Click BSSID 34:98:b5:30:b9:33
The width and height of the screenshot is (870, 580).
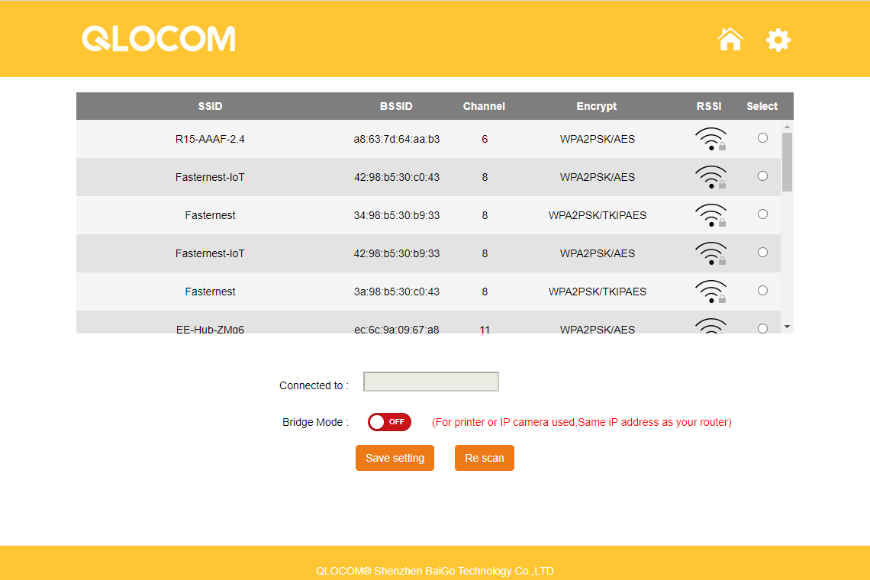tap(397, 215)
